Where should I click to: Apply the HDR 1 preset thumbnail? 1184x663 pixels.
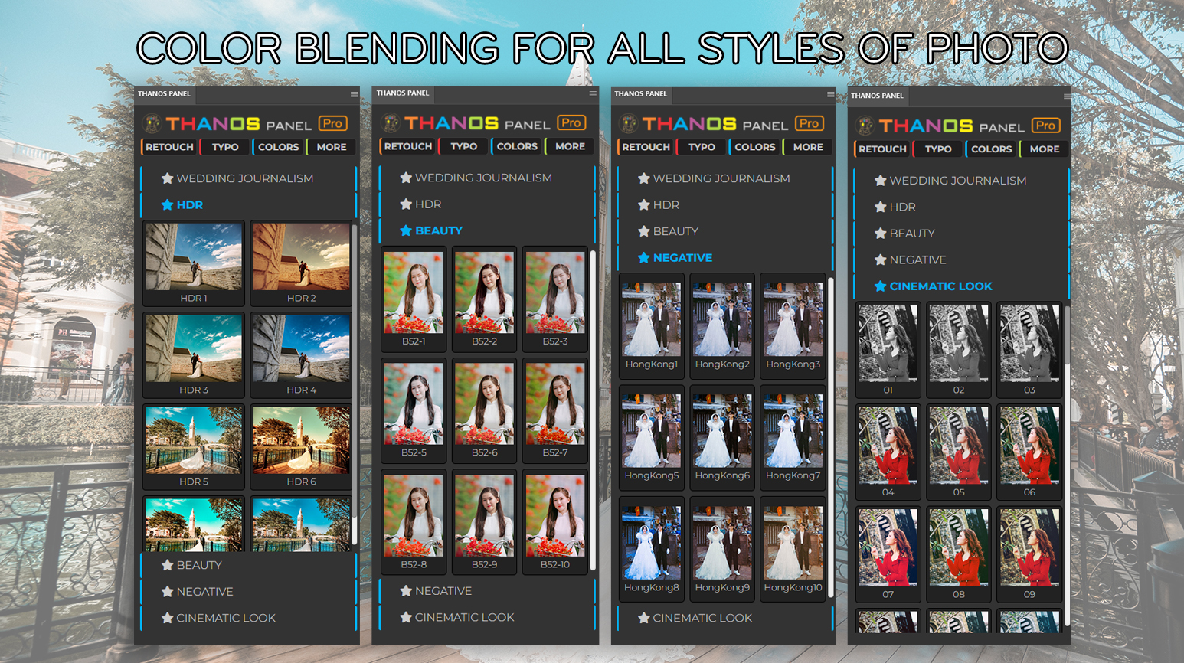coord(194,263)
